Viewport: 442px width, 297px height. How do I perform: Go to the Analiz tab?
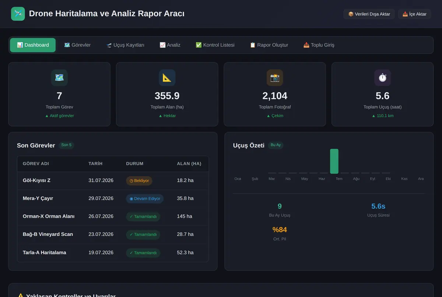point(170,45)
